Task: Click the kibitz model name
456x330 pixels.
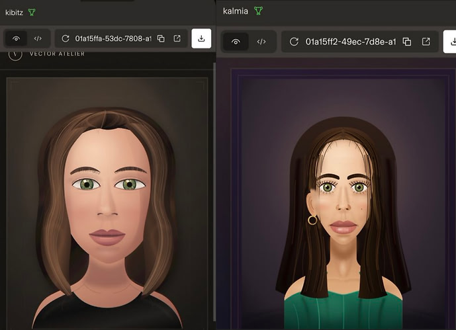Action: [14, 13]
